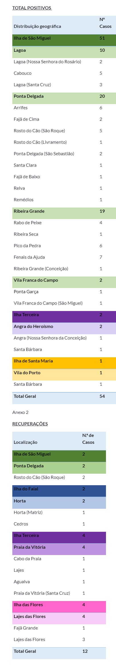Select the orange Ilha de Santa Maria row
Viewport: 116px width, 666px height.
[64, 363]
